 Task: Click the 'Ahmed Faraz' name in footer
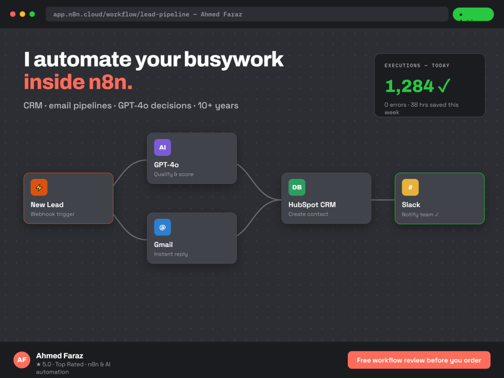[59, 356]
